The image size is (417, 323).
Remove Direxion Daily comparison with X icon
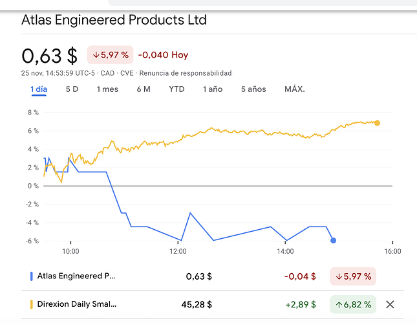pyautogui.click(x=390, y=304)
